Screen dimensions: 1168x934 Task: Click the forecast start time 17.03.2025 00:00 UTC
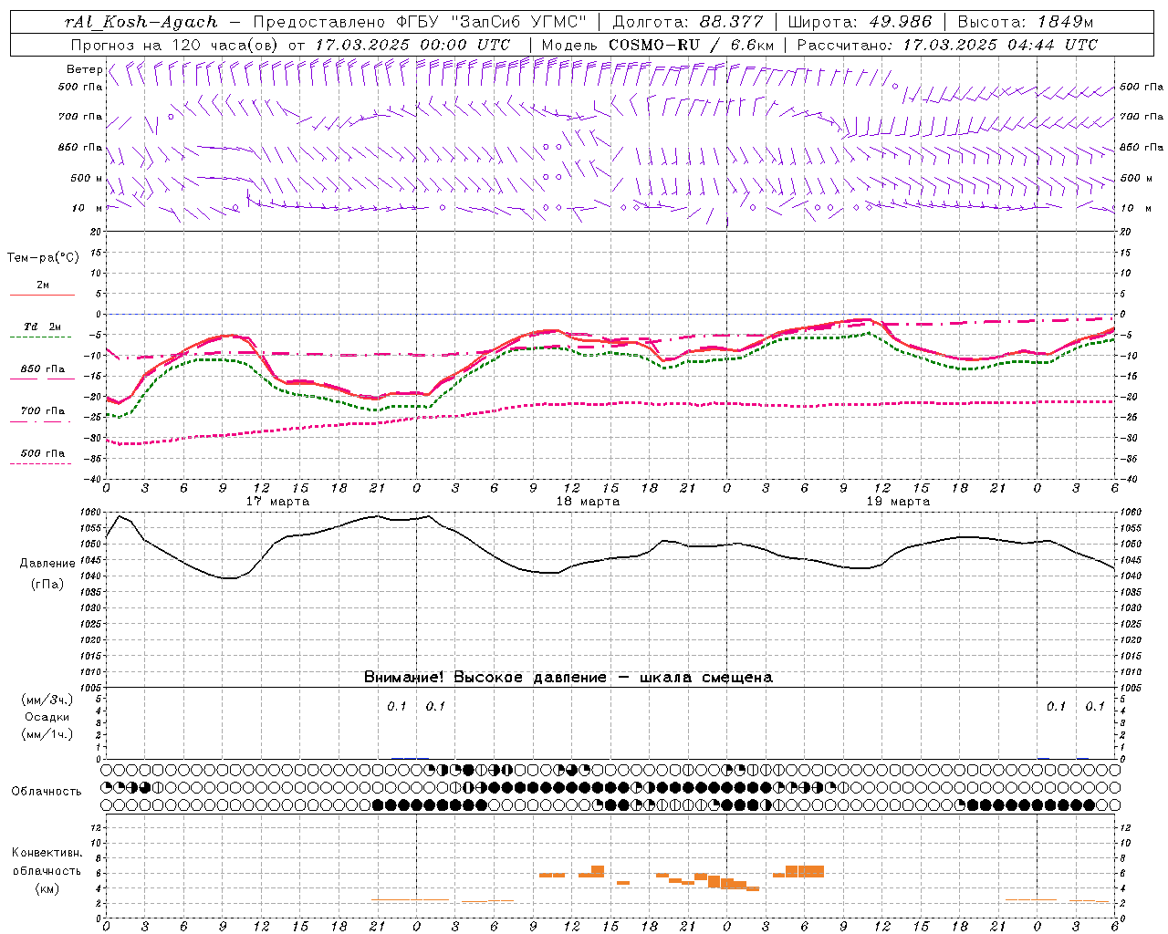(412, 44)
